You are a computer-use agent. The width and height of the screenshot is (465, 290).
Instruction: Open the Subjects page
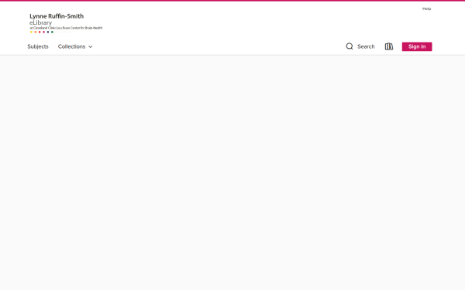(38, 46)
